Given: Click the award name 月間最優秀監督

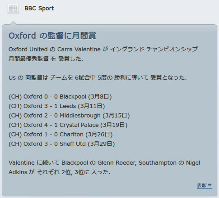Looking at the screenshot, I should point(28,58).
